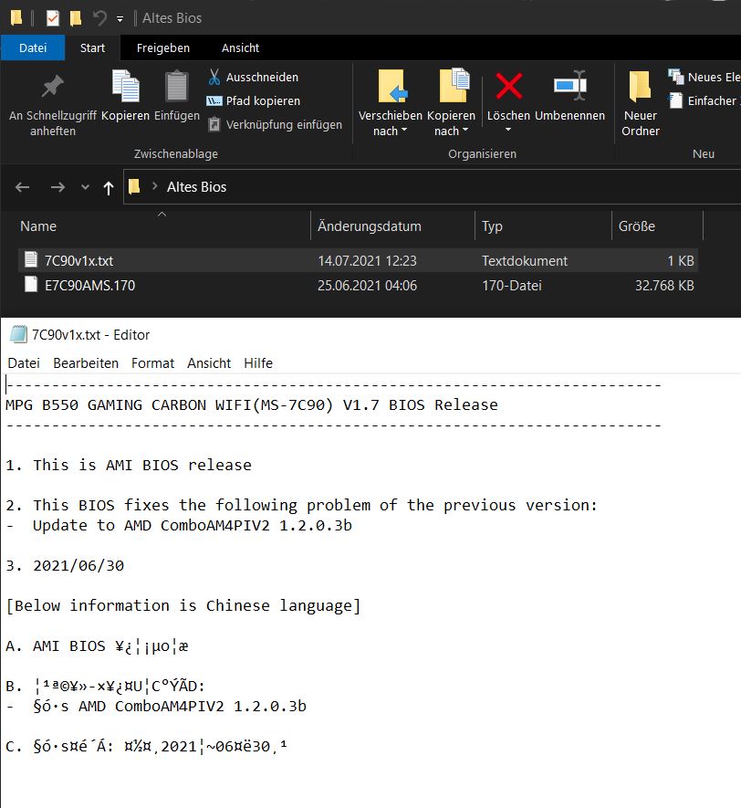Click the 32.768 KB size cell
Image resolution: width=741 pixels, height=808 pixels.
[664, 286]
